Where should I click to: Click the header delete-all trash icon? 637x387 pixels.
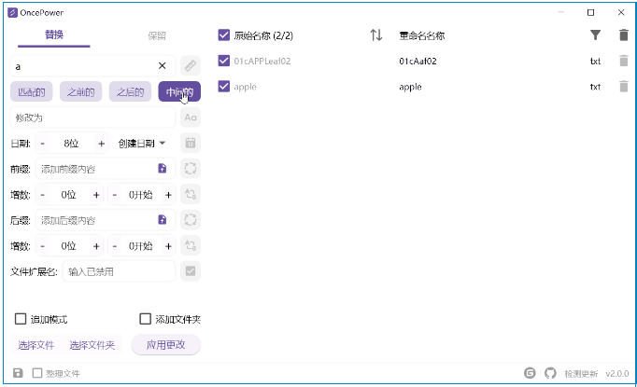[x=624, y=35]
